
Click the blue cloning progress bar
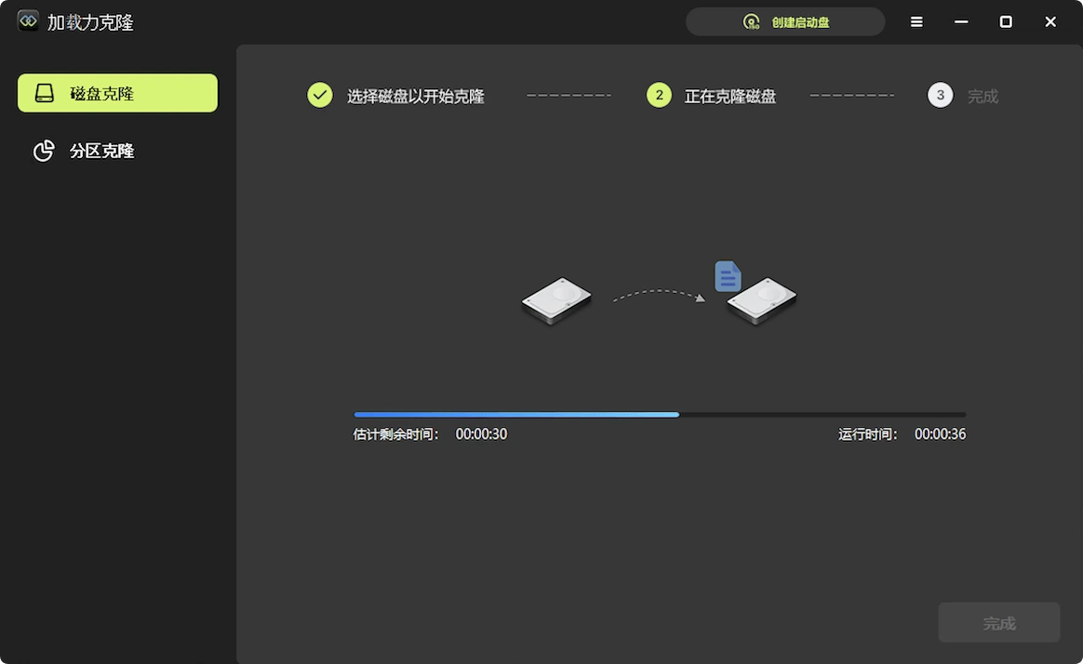[x=516, y=414]
